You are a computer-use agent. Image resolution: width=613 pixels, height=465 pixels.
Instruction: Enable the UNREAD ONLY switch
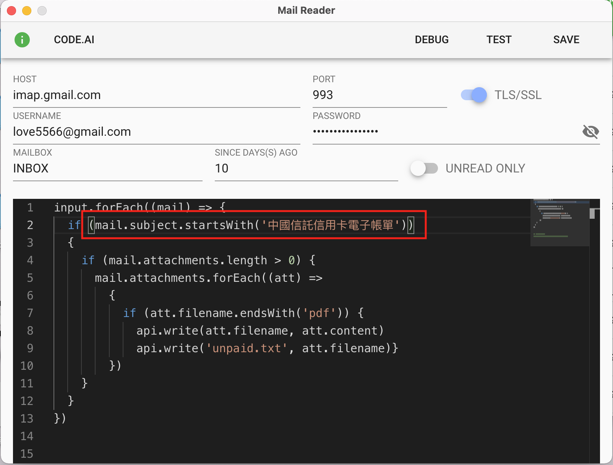424,168
